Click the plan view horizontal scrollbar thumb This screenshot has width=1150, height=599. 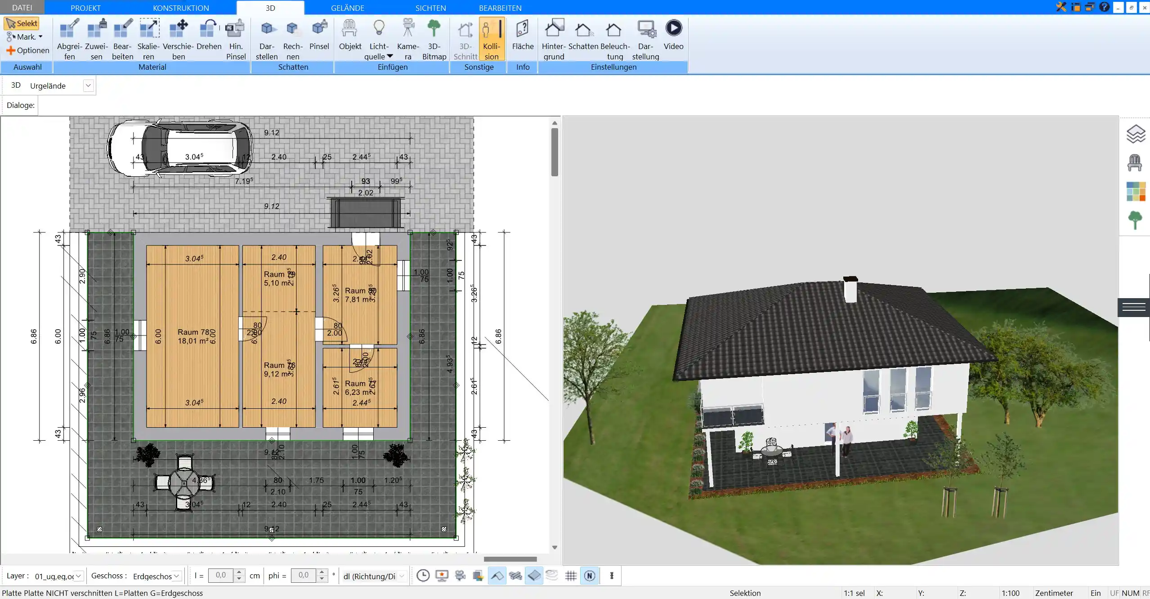pyautogui.click(x=510, y=559)
